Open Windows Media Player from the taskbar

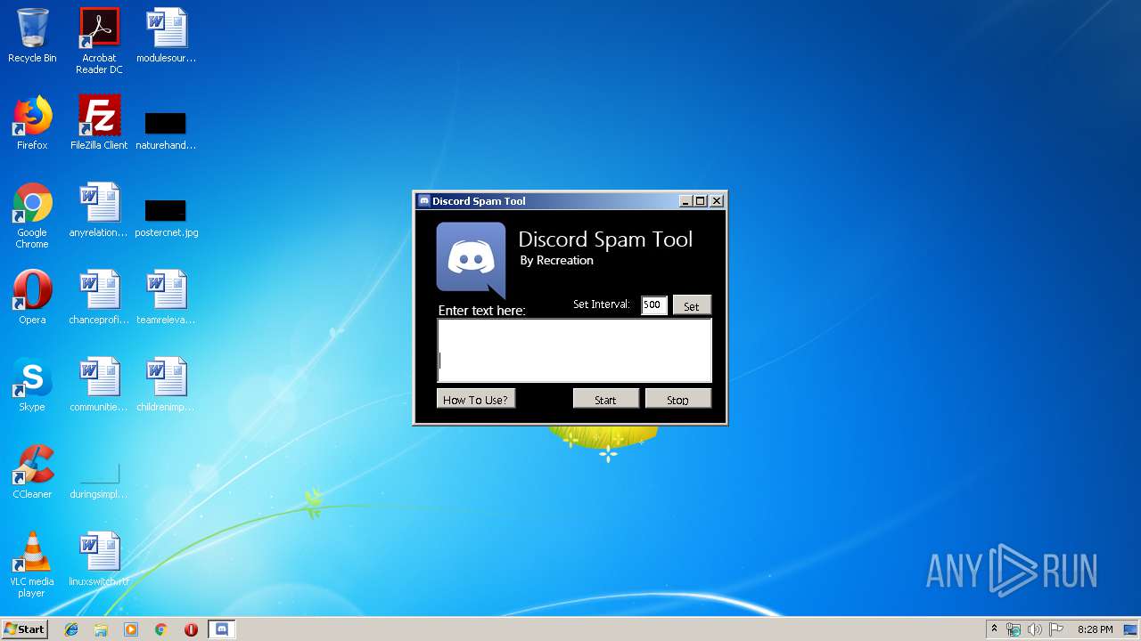tap(131, 629)
